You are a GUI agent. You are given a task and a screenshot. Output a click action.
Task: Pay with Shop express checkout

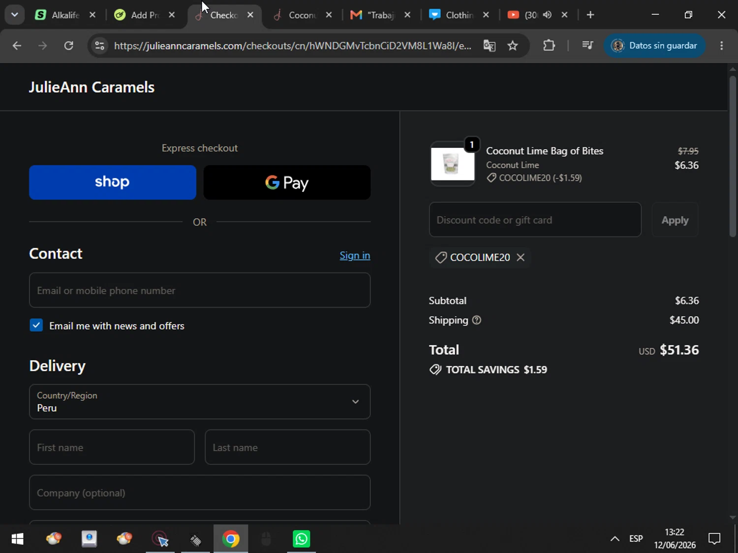pyautogui.click(x=113, y=182)
